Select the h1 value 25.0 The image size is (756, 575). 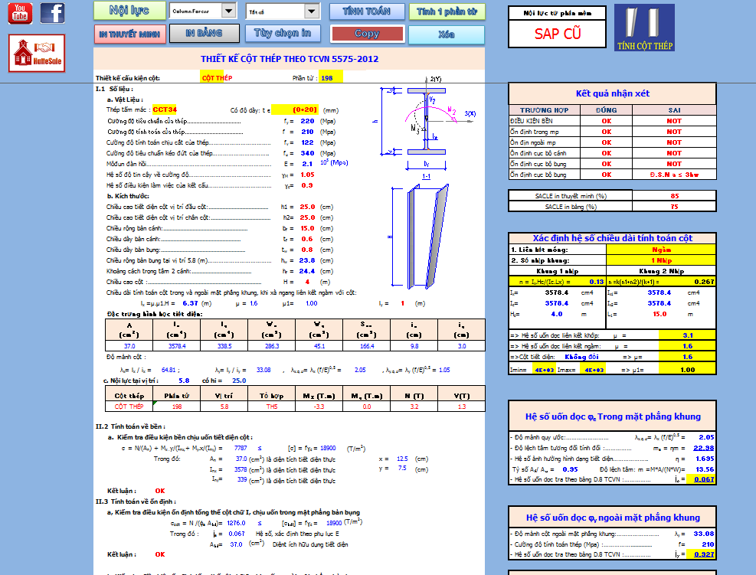307,207
